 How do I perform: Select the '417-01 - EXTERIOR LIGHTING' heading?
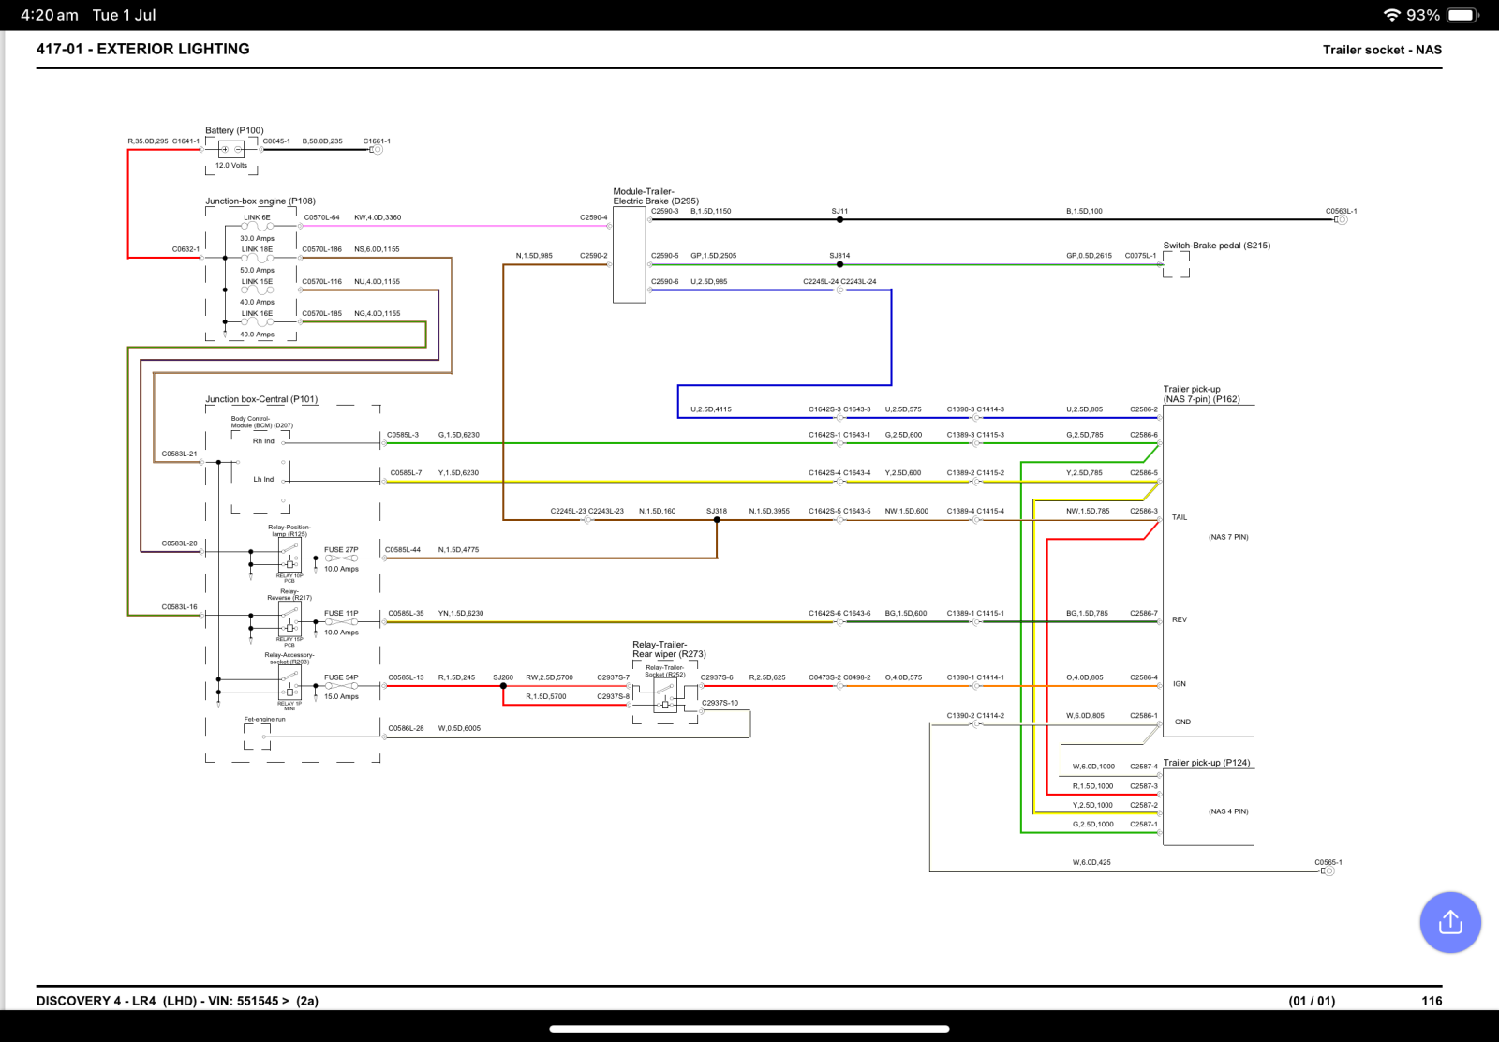coord(143,49)
